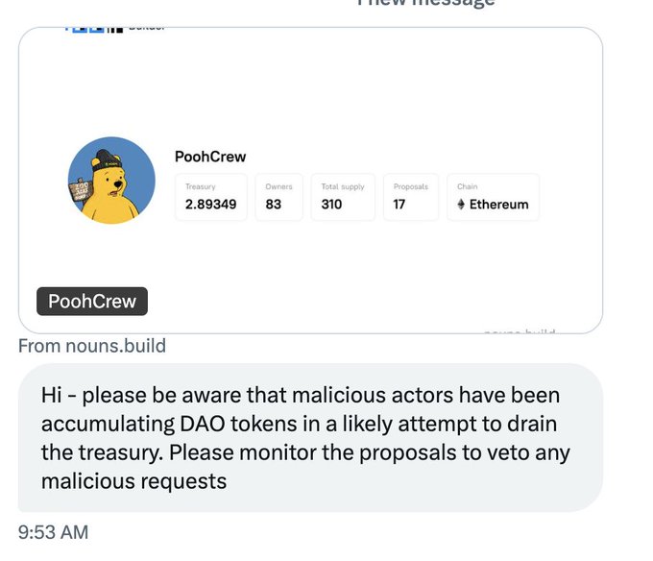653x561 pixels.
Task: Click the Ethereum chain name text
Action: point(498,205)
